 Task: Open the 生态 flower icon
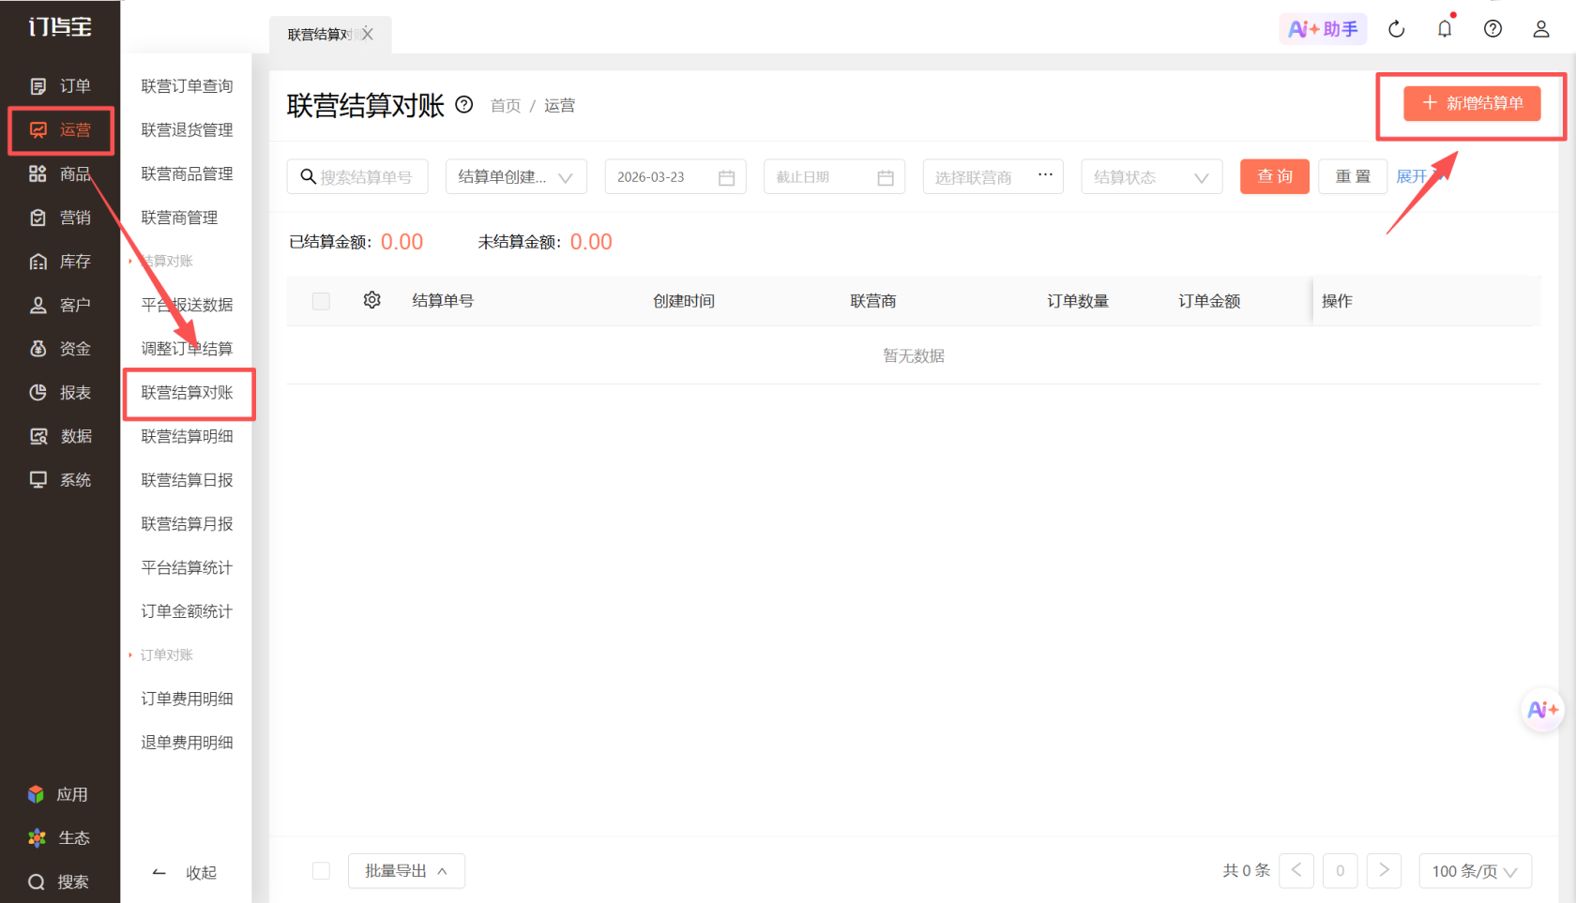point(37,838)
